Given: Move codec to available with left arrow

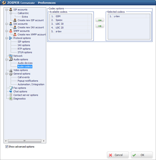Looking at the screenshot, I should click(100, 20).
